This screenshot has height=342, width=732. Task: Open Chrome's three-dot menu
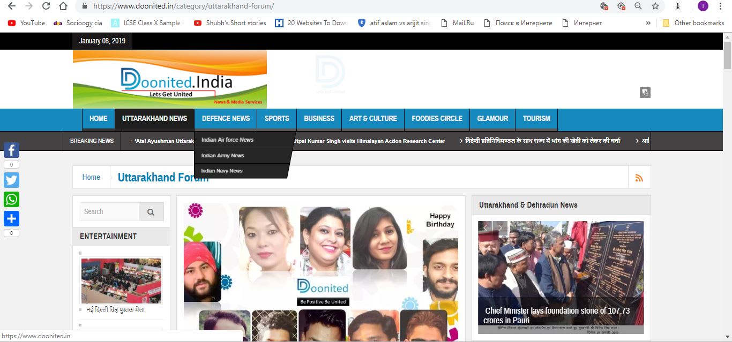pos(721,6)
